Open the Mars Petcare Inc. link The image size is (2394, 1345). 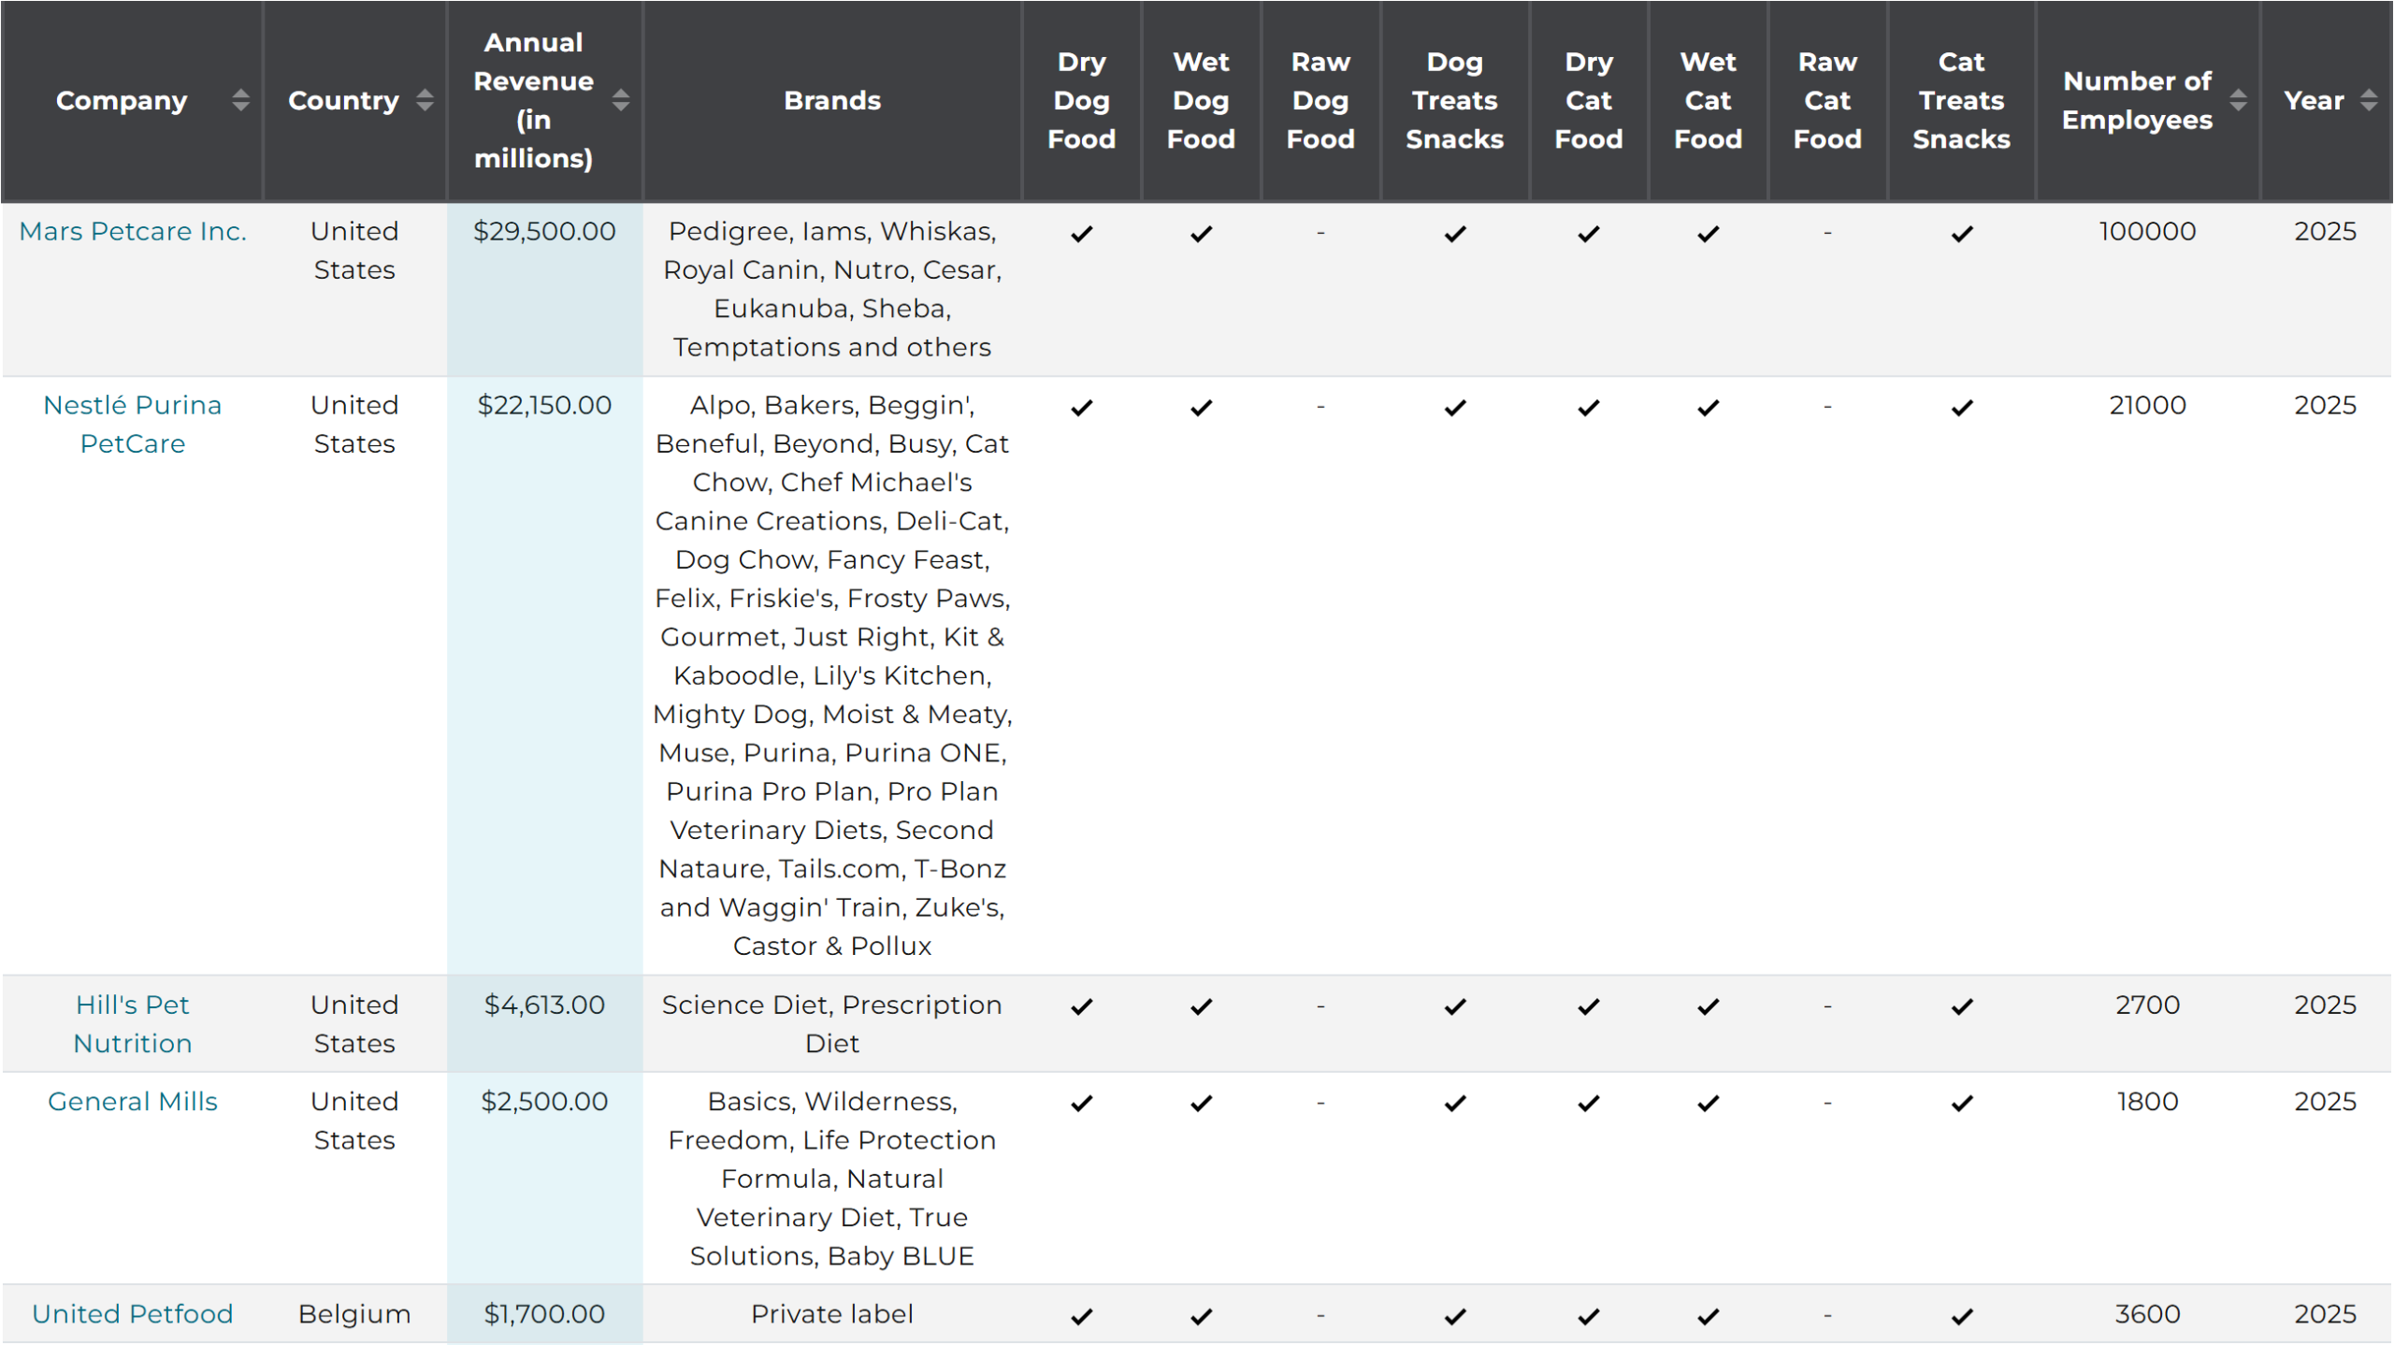[133, 231]
